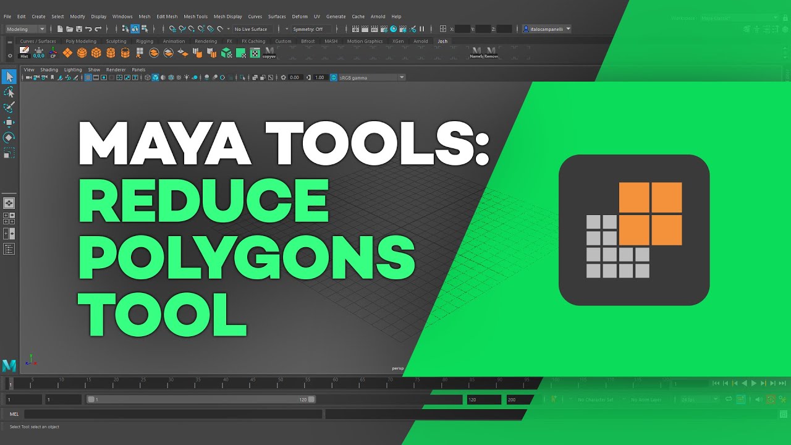791x445 pixels.
Task: Switch to the Poly Modeling shelf tab
Action: click(81, 41)
